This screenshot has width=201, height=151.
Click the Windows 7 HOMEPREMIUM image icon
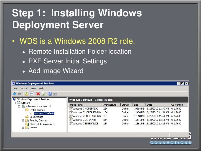pos(71,112)
